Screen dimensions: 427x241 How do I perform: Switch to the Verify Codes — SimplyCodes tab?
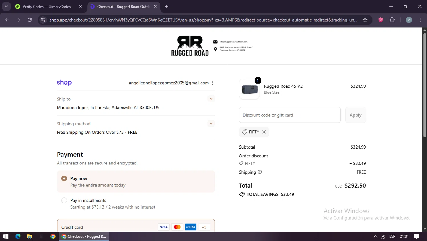pos(46,7)
